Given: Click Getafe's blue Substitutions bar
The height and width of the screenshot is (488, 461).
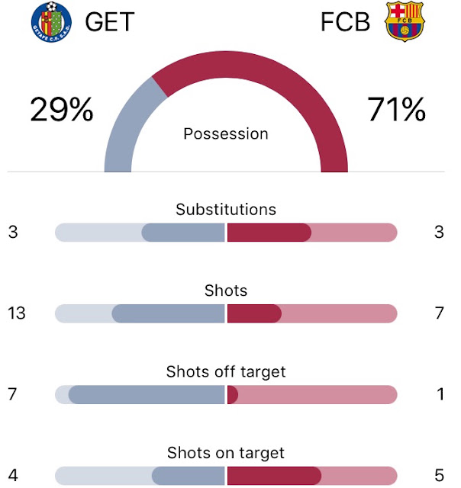Looking at the screenshot, I should click(x=183, y=233).
